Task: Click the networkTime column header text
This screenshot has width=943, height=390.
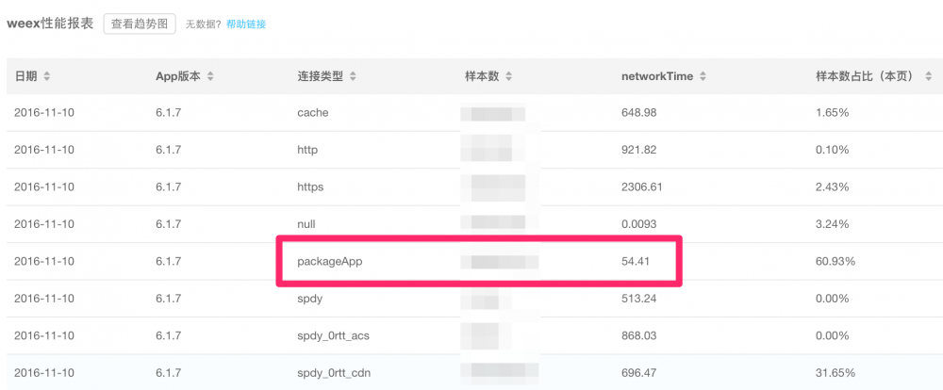Action: click(x=657, y=76)
